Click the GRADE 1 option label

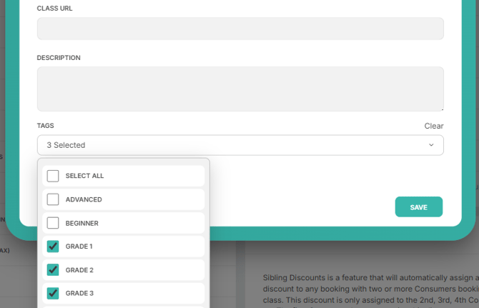click(80, 247)
